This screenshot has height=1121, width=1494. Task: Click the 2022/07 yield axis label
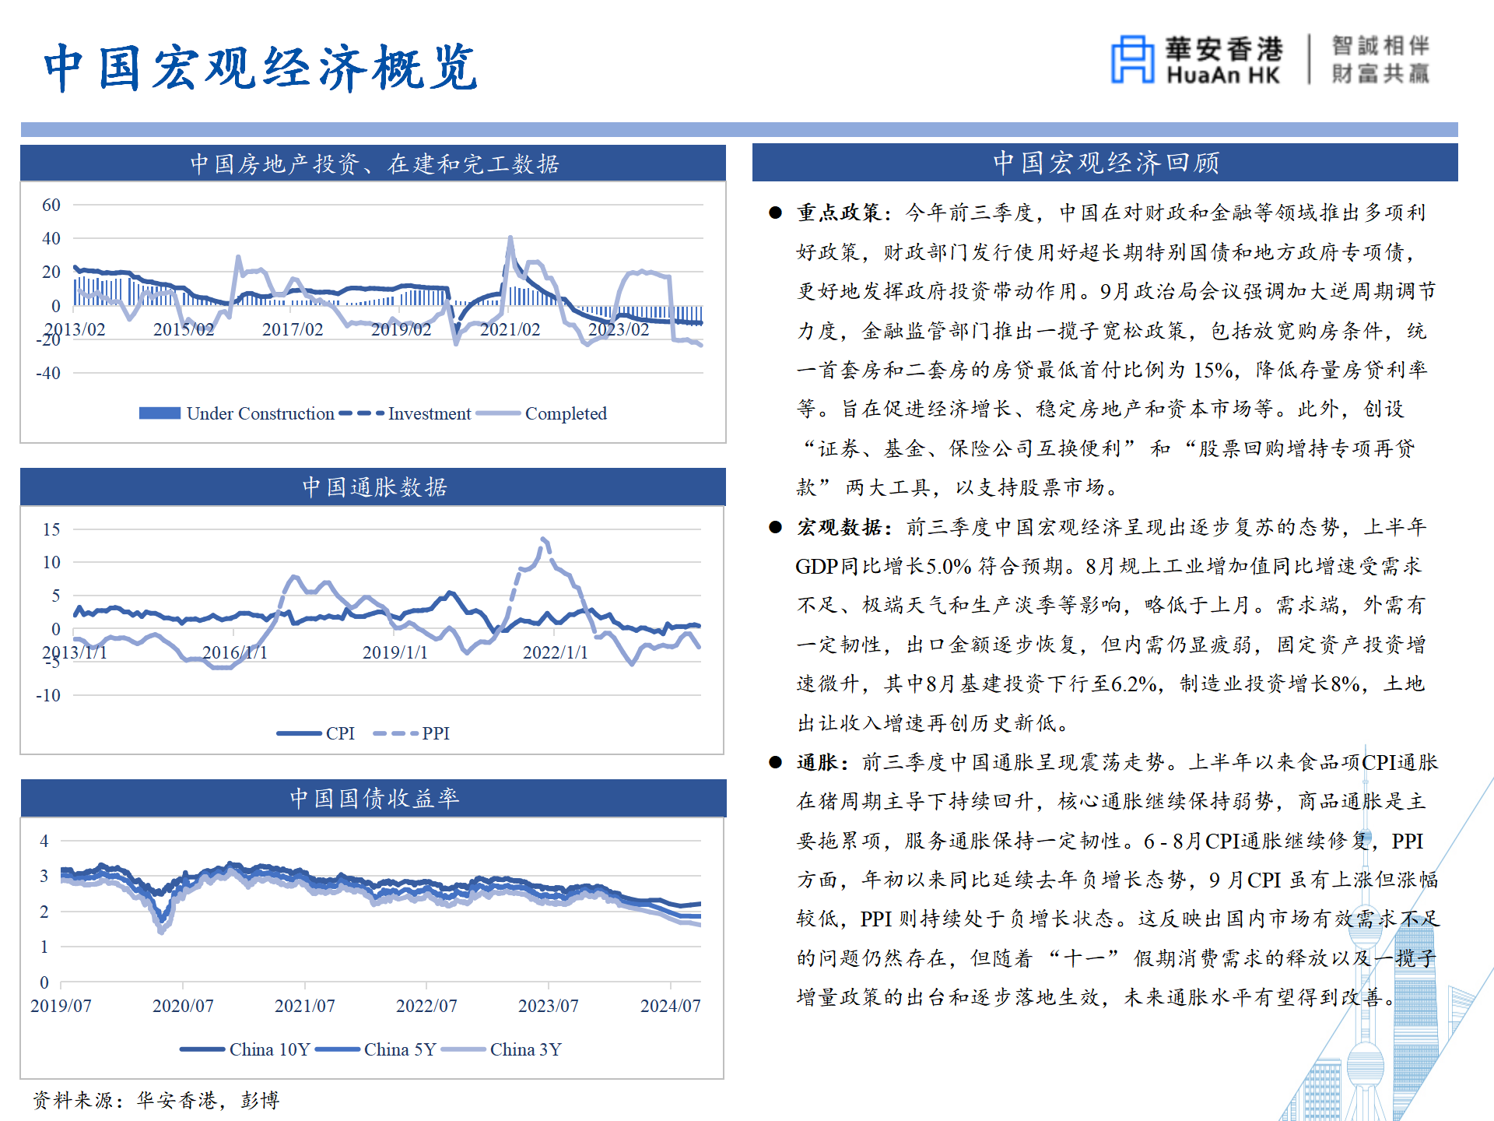click(426, 1006)
